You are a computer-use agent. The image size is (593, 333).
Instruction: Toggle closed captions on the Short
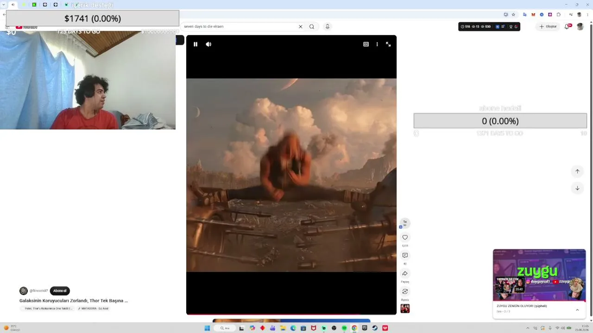(366, 44)
